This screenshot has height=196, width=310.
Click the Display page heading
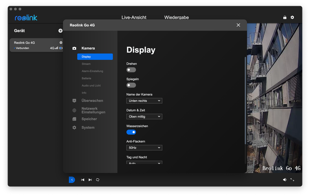point(141,50)
